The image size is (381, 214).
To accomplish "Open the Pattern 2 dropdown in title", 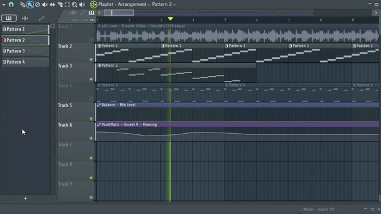I will (x=164, y=4).
